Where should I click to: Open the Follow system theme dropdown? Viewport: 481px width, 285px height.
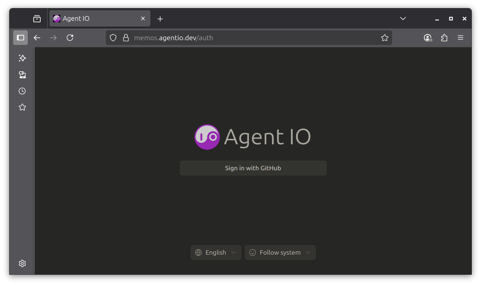pyautogui.click(x=280, y=252)
